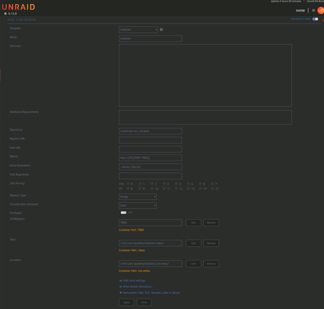The height and width of the screenshot is (309, 324).
Task: Click the TCPWebport 7860 field
Action: [150, 222]
